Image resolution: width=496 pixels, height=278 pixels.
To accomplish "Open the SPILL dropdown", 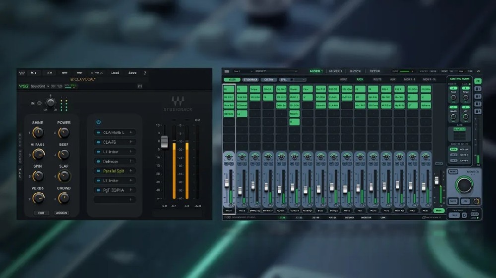I will pos(293,80).
